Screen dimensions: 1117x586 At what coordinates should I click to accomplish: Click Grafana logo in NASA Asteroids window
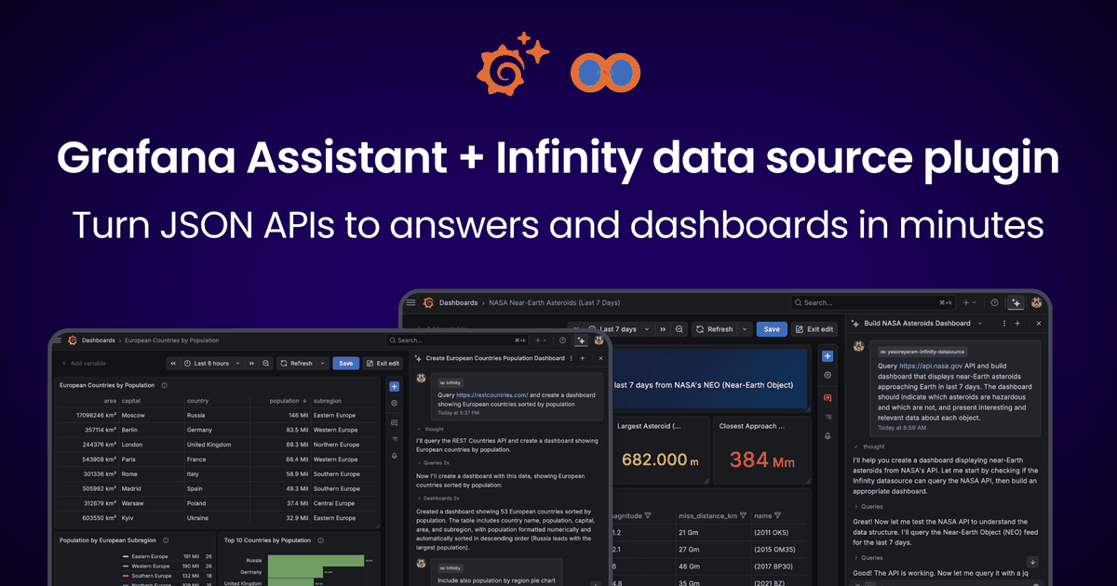pos(428,302)
